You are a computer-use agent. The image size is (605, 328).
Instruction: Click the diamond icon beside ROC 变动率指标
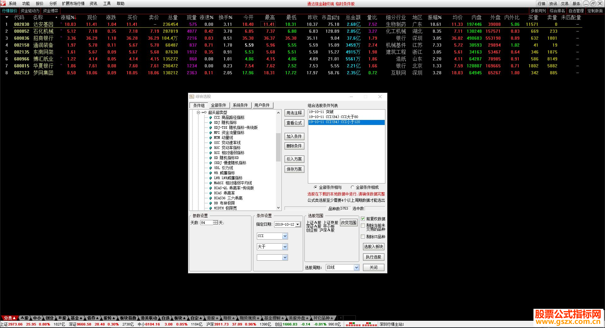pos(210,148)
